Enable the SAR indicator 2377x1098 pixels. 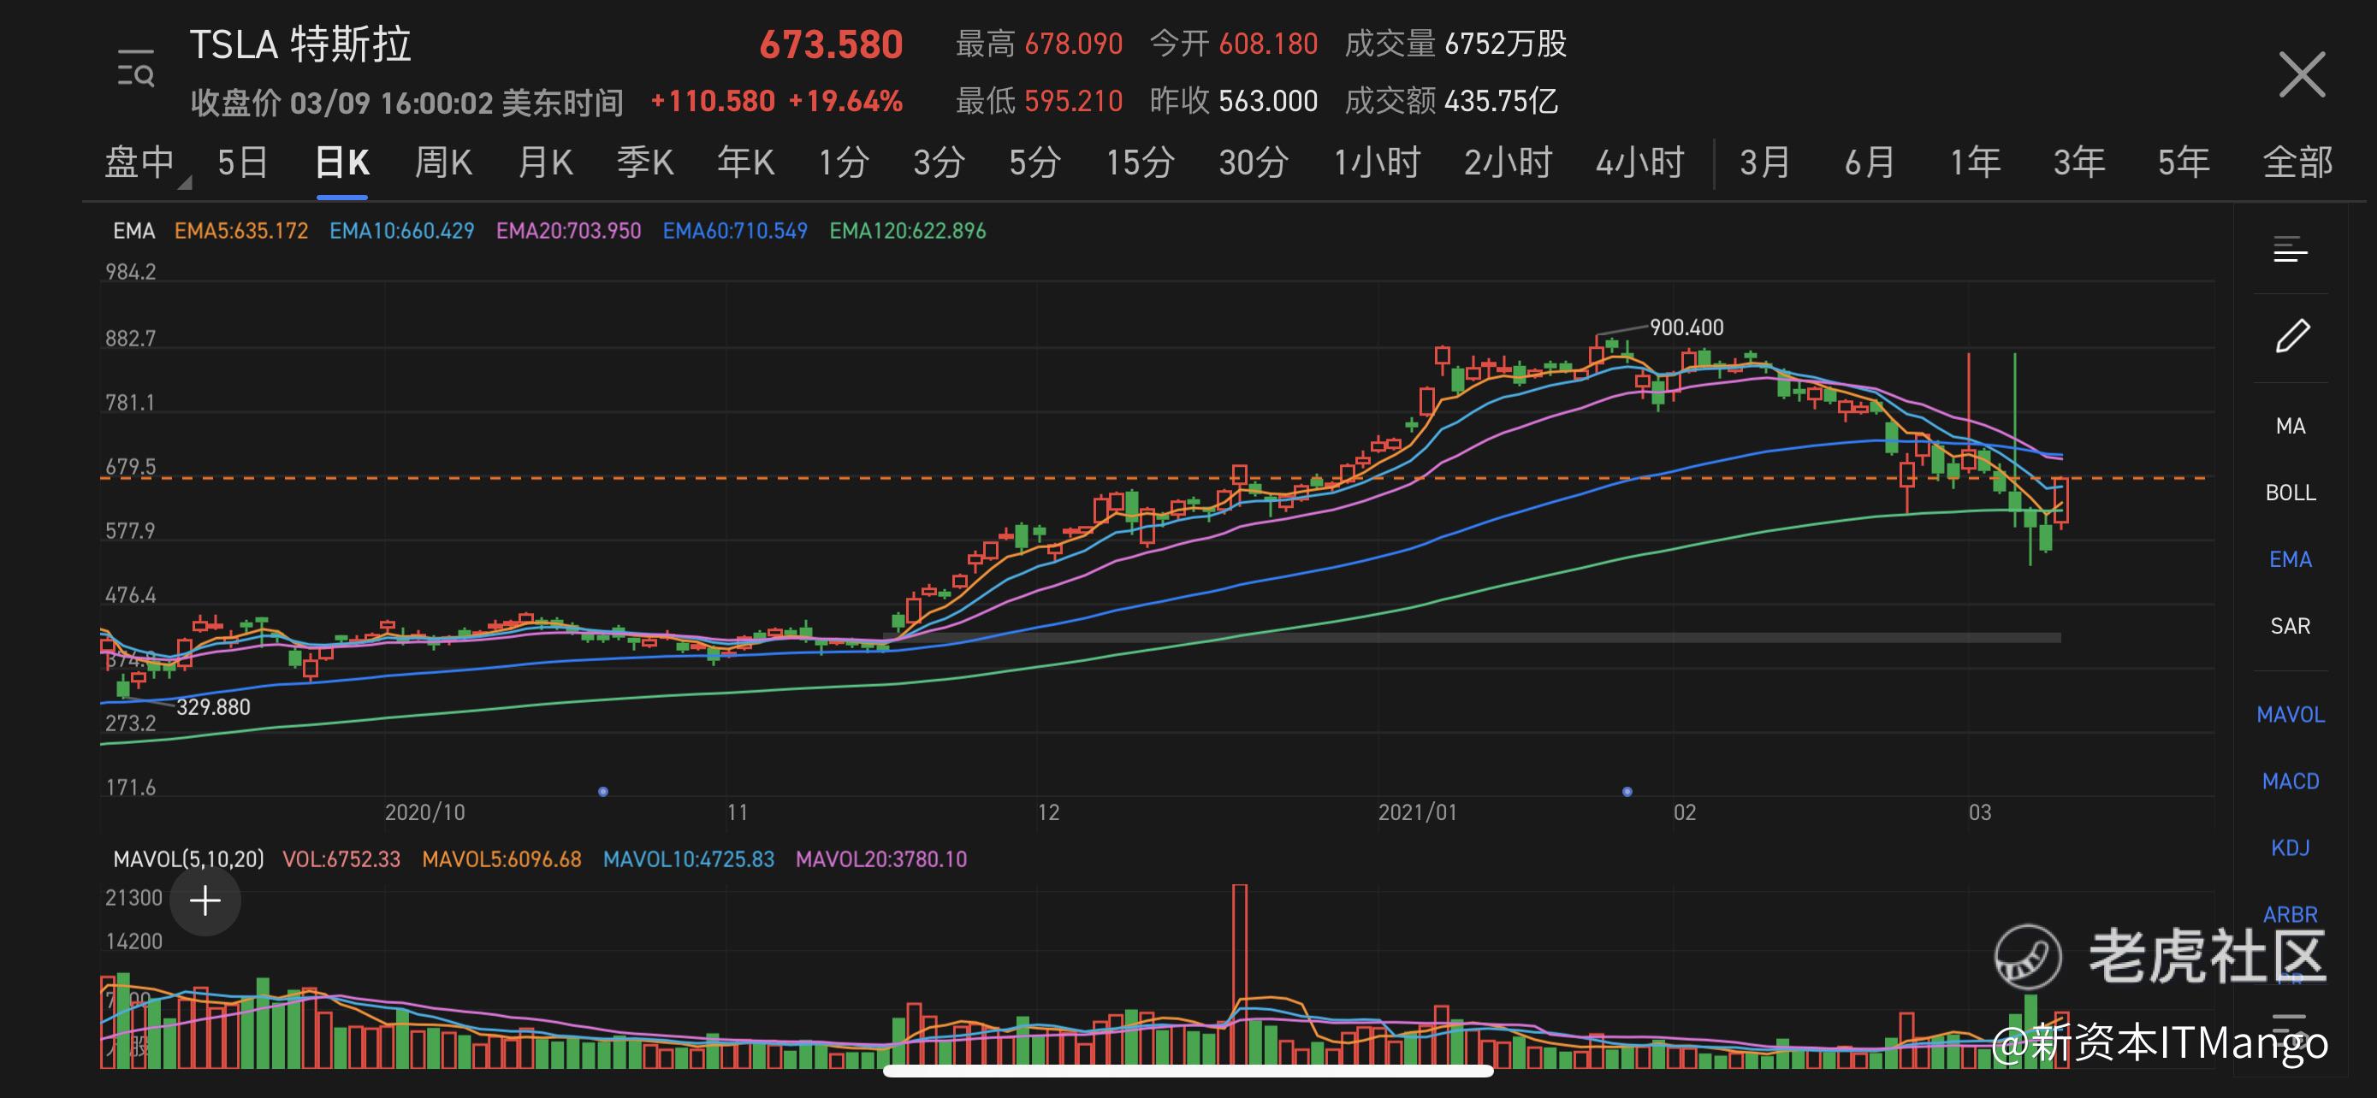pos(2291,626)
